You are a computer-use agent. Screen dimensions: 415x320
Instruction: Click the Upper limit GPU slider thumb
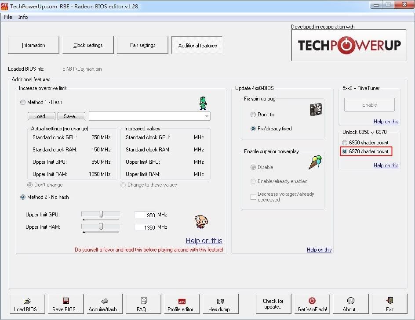(x=101, y=214)
